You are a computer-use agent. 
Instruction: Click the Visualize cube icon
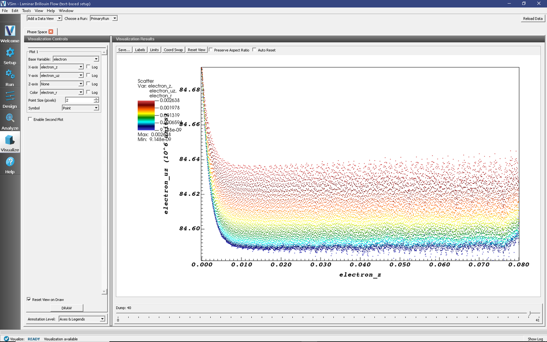click(10, 140)
